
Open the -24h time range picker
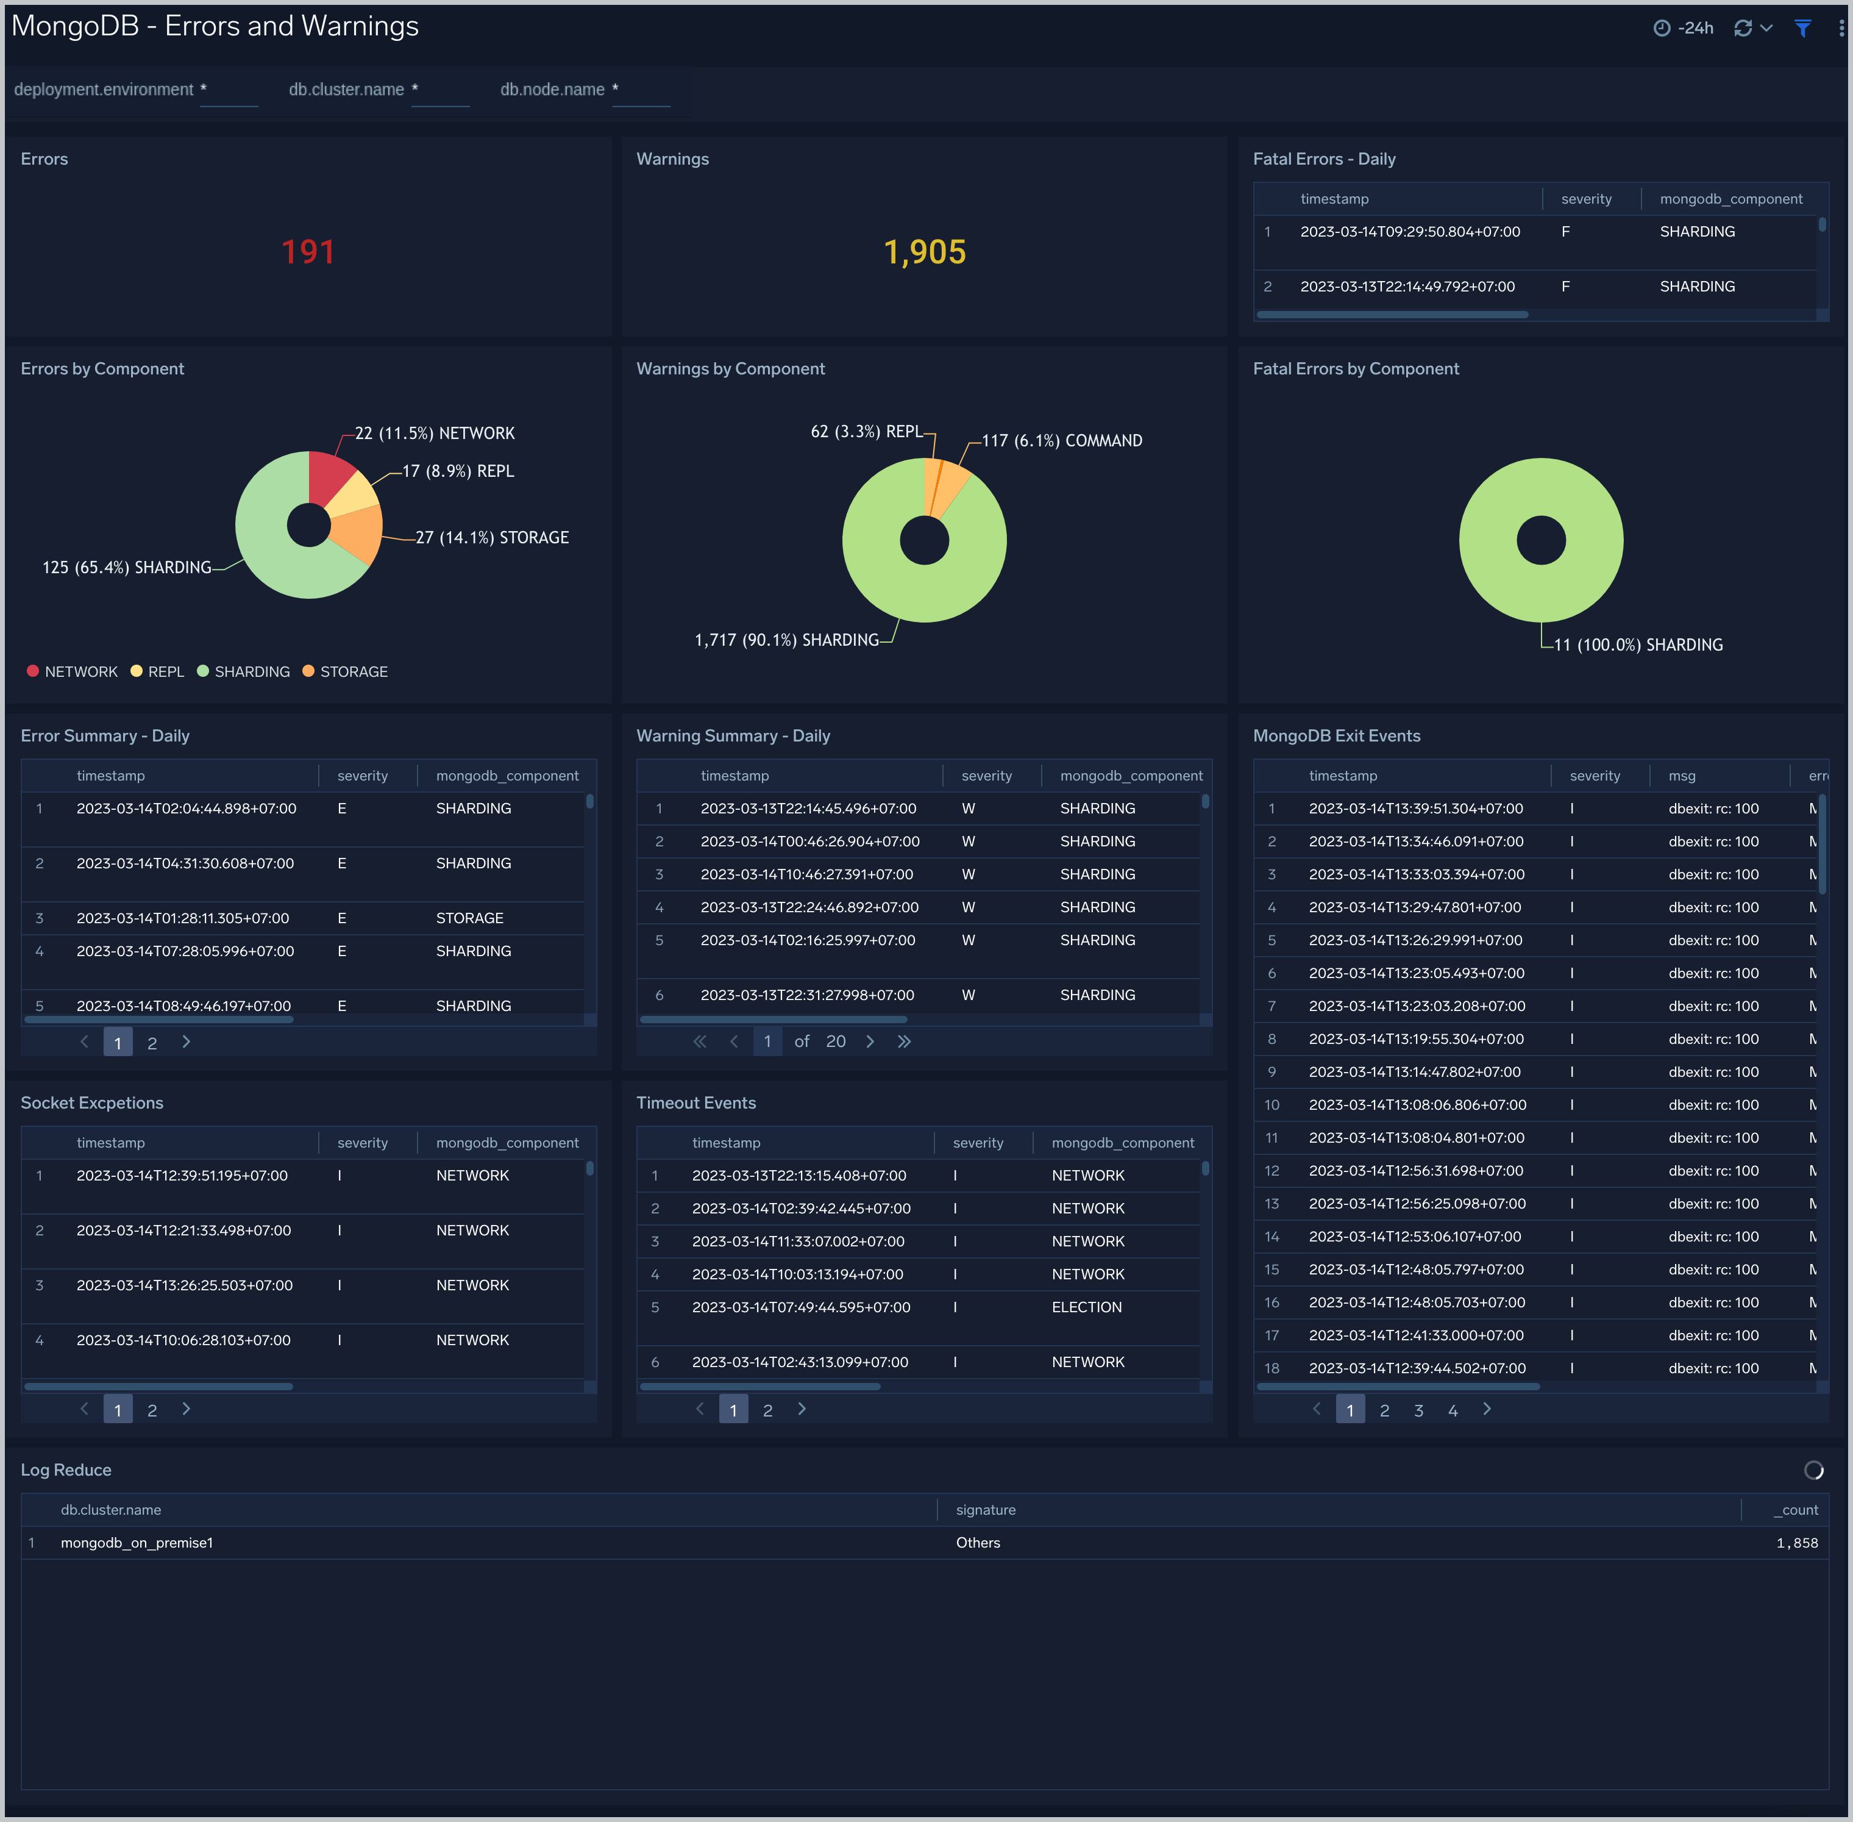click(x=1684, y=28)
